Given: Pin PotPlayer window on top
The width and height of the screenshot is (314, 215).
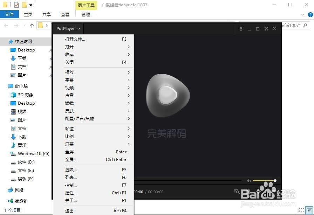Looking at the screenshot, I should tap(241, 29).
